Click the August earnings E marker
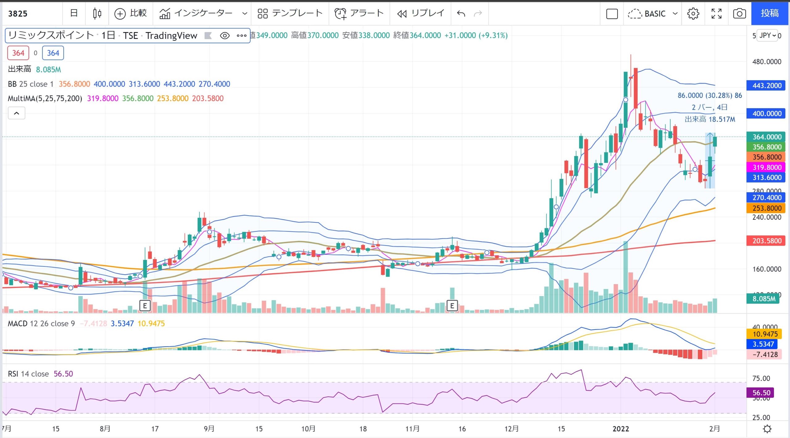Image resolution: width=790 pixels, height=438 pixels. pos(145,306)
